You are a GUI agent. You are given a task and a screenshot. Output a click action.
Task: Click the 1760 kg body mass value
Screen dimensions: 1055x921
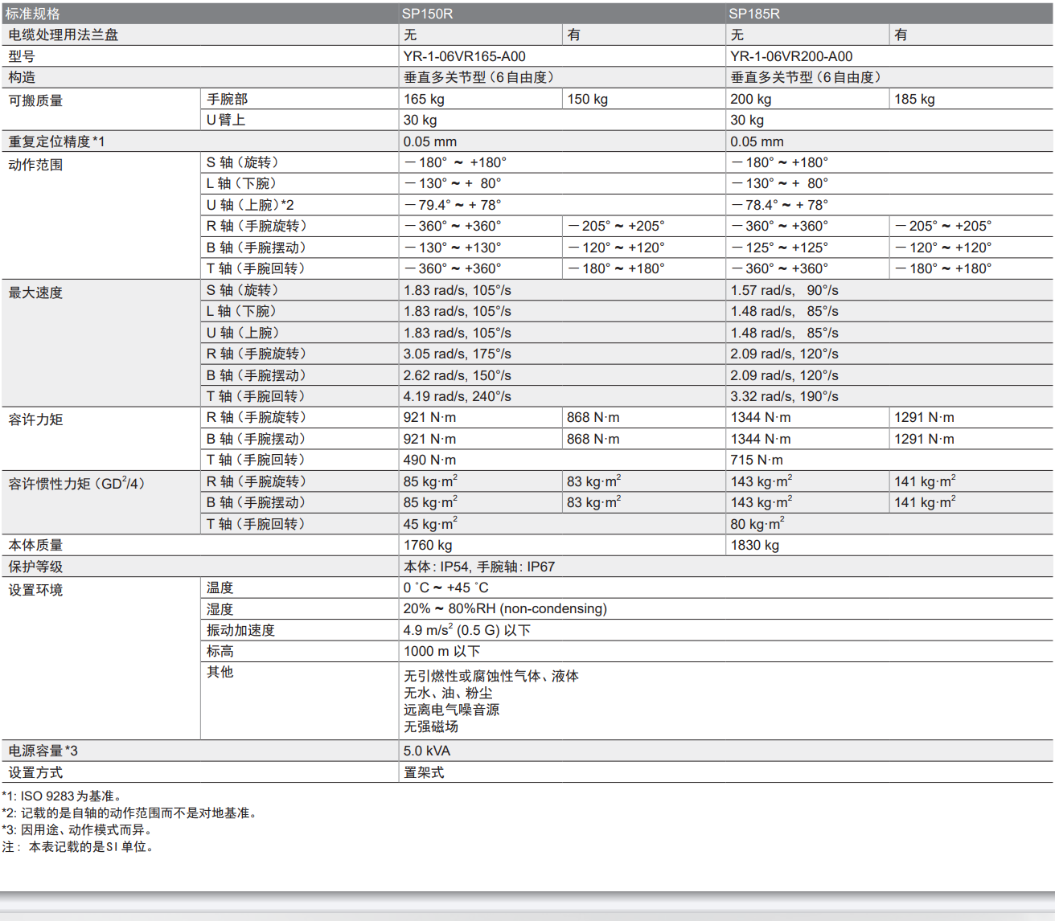click(427, 545)
